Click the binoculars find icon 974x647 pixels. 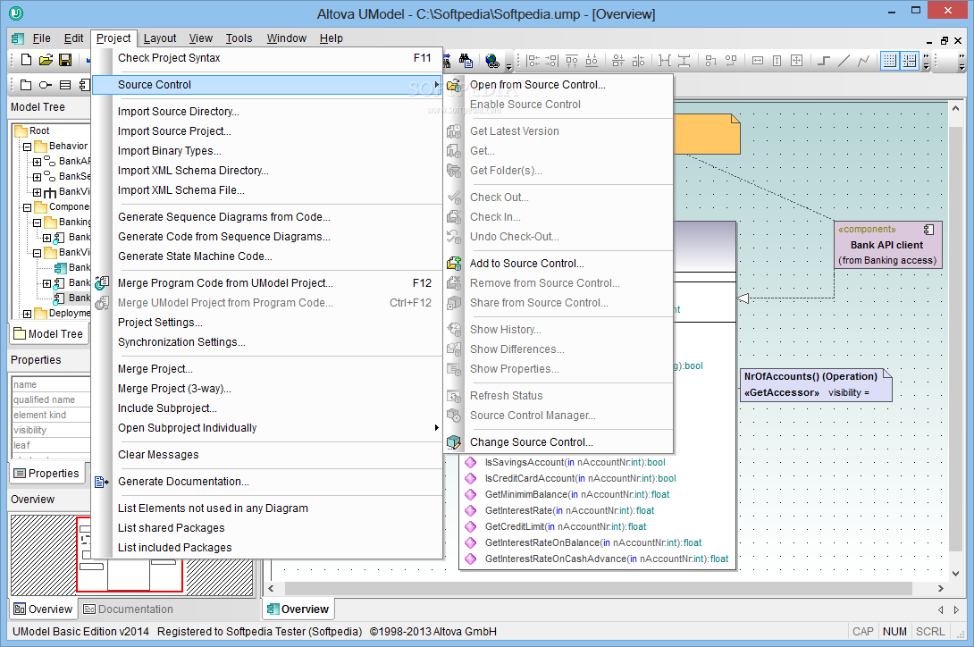point(466,61)
